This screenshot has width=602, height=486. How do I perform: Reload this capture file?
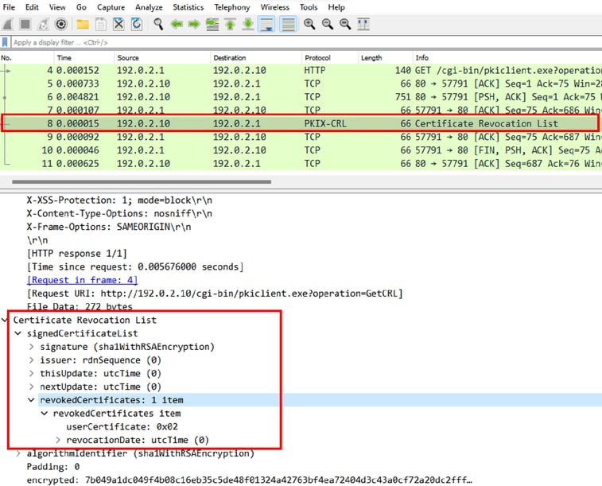coord(136,24)
